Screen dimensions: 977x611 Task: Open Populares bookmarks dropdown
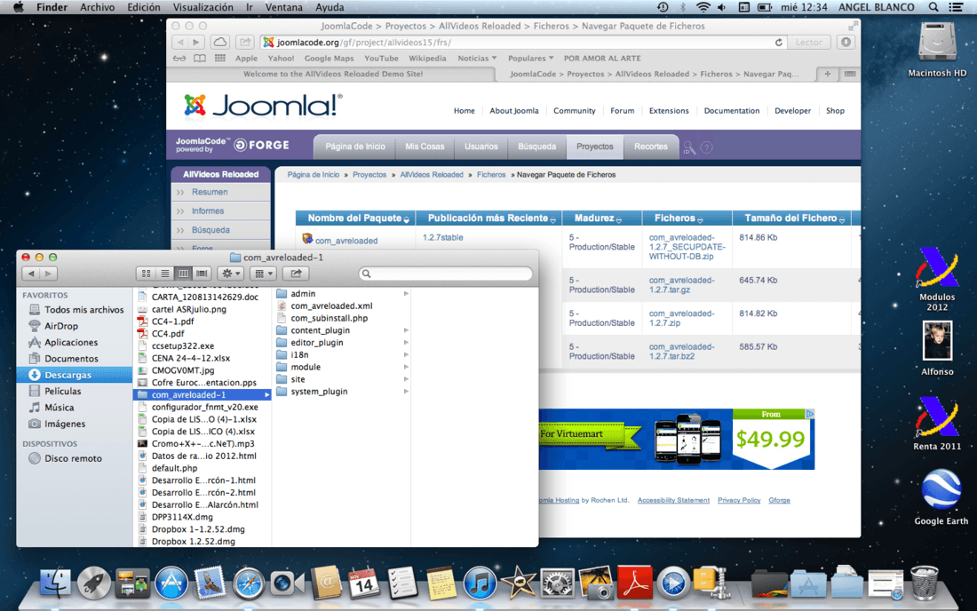click(530, 58)
